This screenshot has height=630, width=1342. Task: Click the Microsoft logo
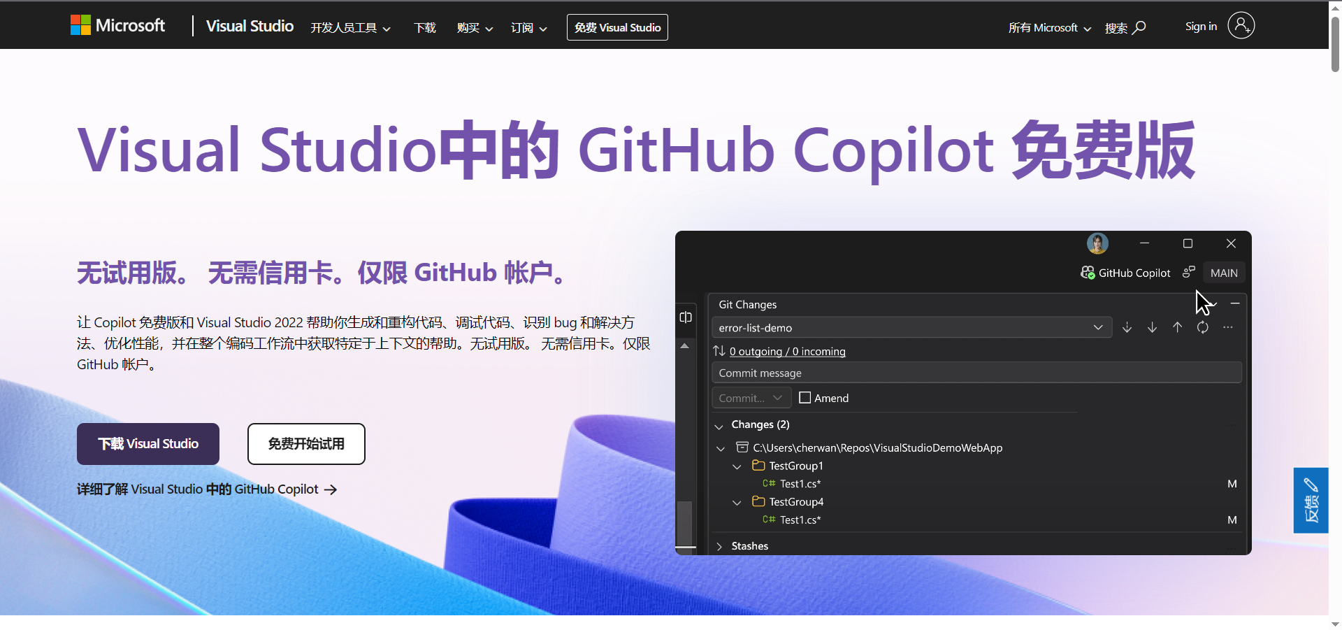(117, 26)
